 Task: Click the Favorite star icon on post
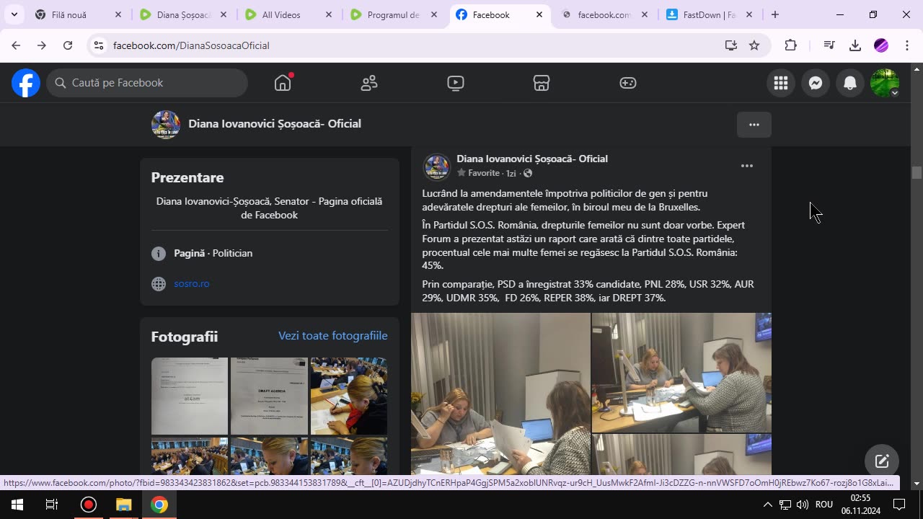pyautogui.click(x=461, y=173)
